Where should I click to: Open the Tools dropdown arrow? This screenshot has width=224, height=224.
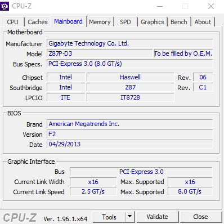point(129,217)
